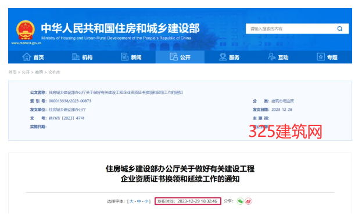Click publish date 2023-12-28
This screenshot has height=217, width=362.
(282, 110)
